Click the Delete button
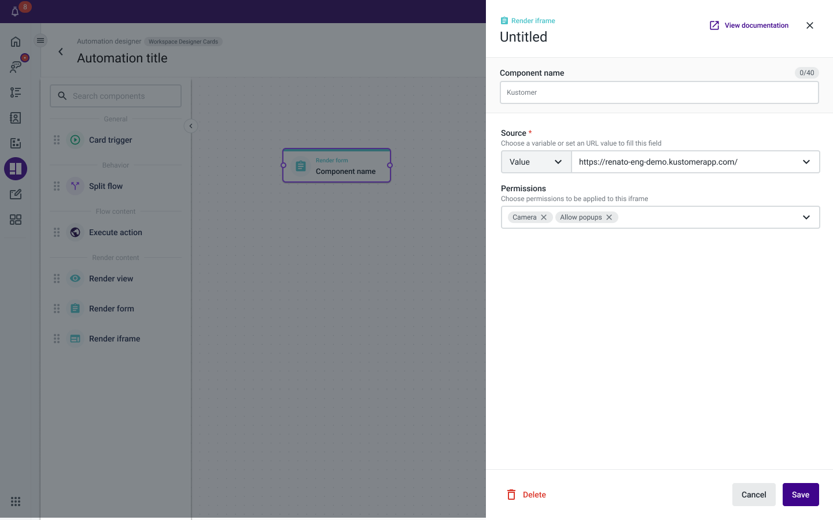This screenshot has width=833, height=520. pos(526,495)
